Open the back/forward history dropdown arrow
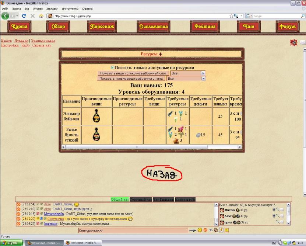 click(x=17, y=16)
